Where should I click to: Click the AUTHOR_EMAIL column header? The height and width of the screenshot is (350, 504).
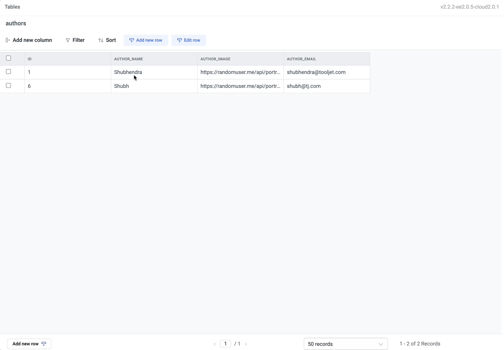[x=301, y=59]
